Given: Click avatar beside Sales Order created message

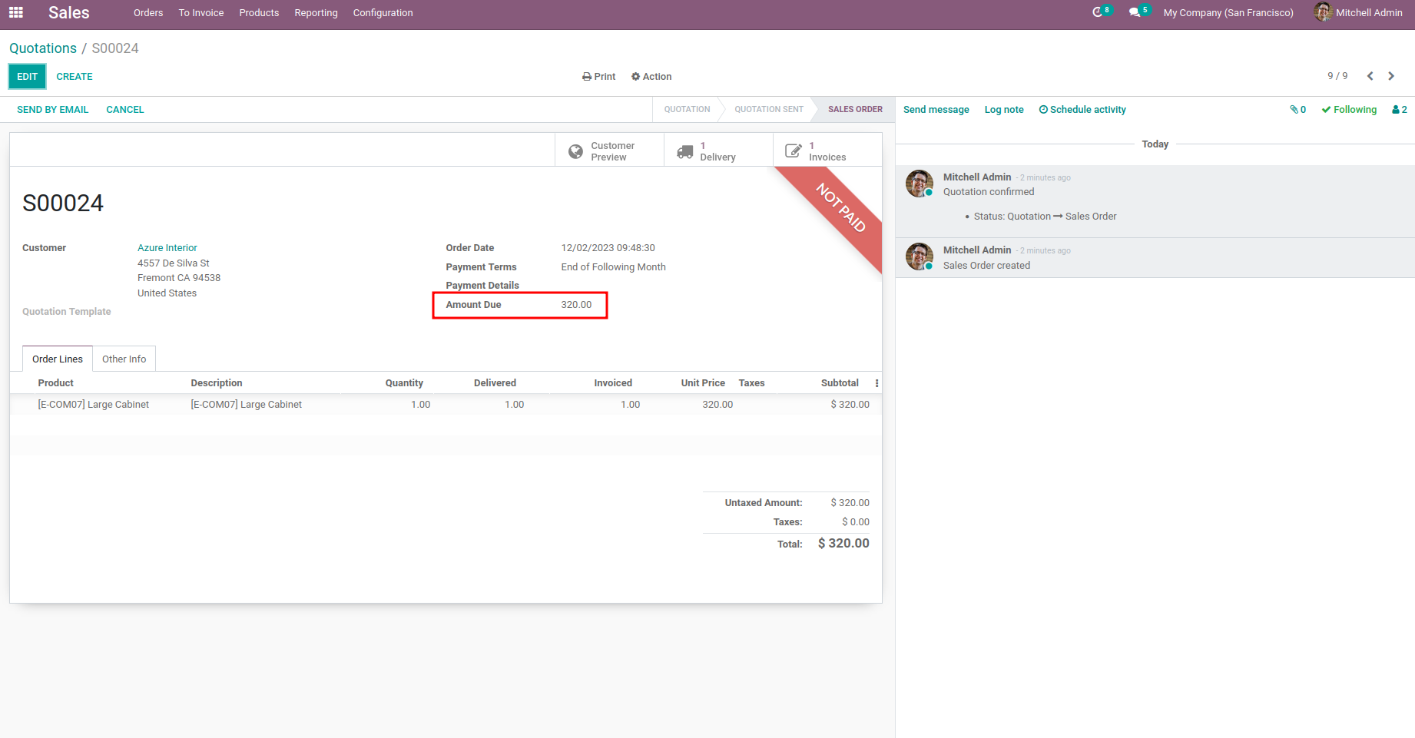Looking at the screenshot, I should (920, 256).
